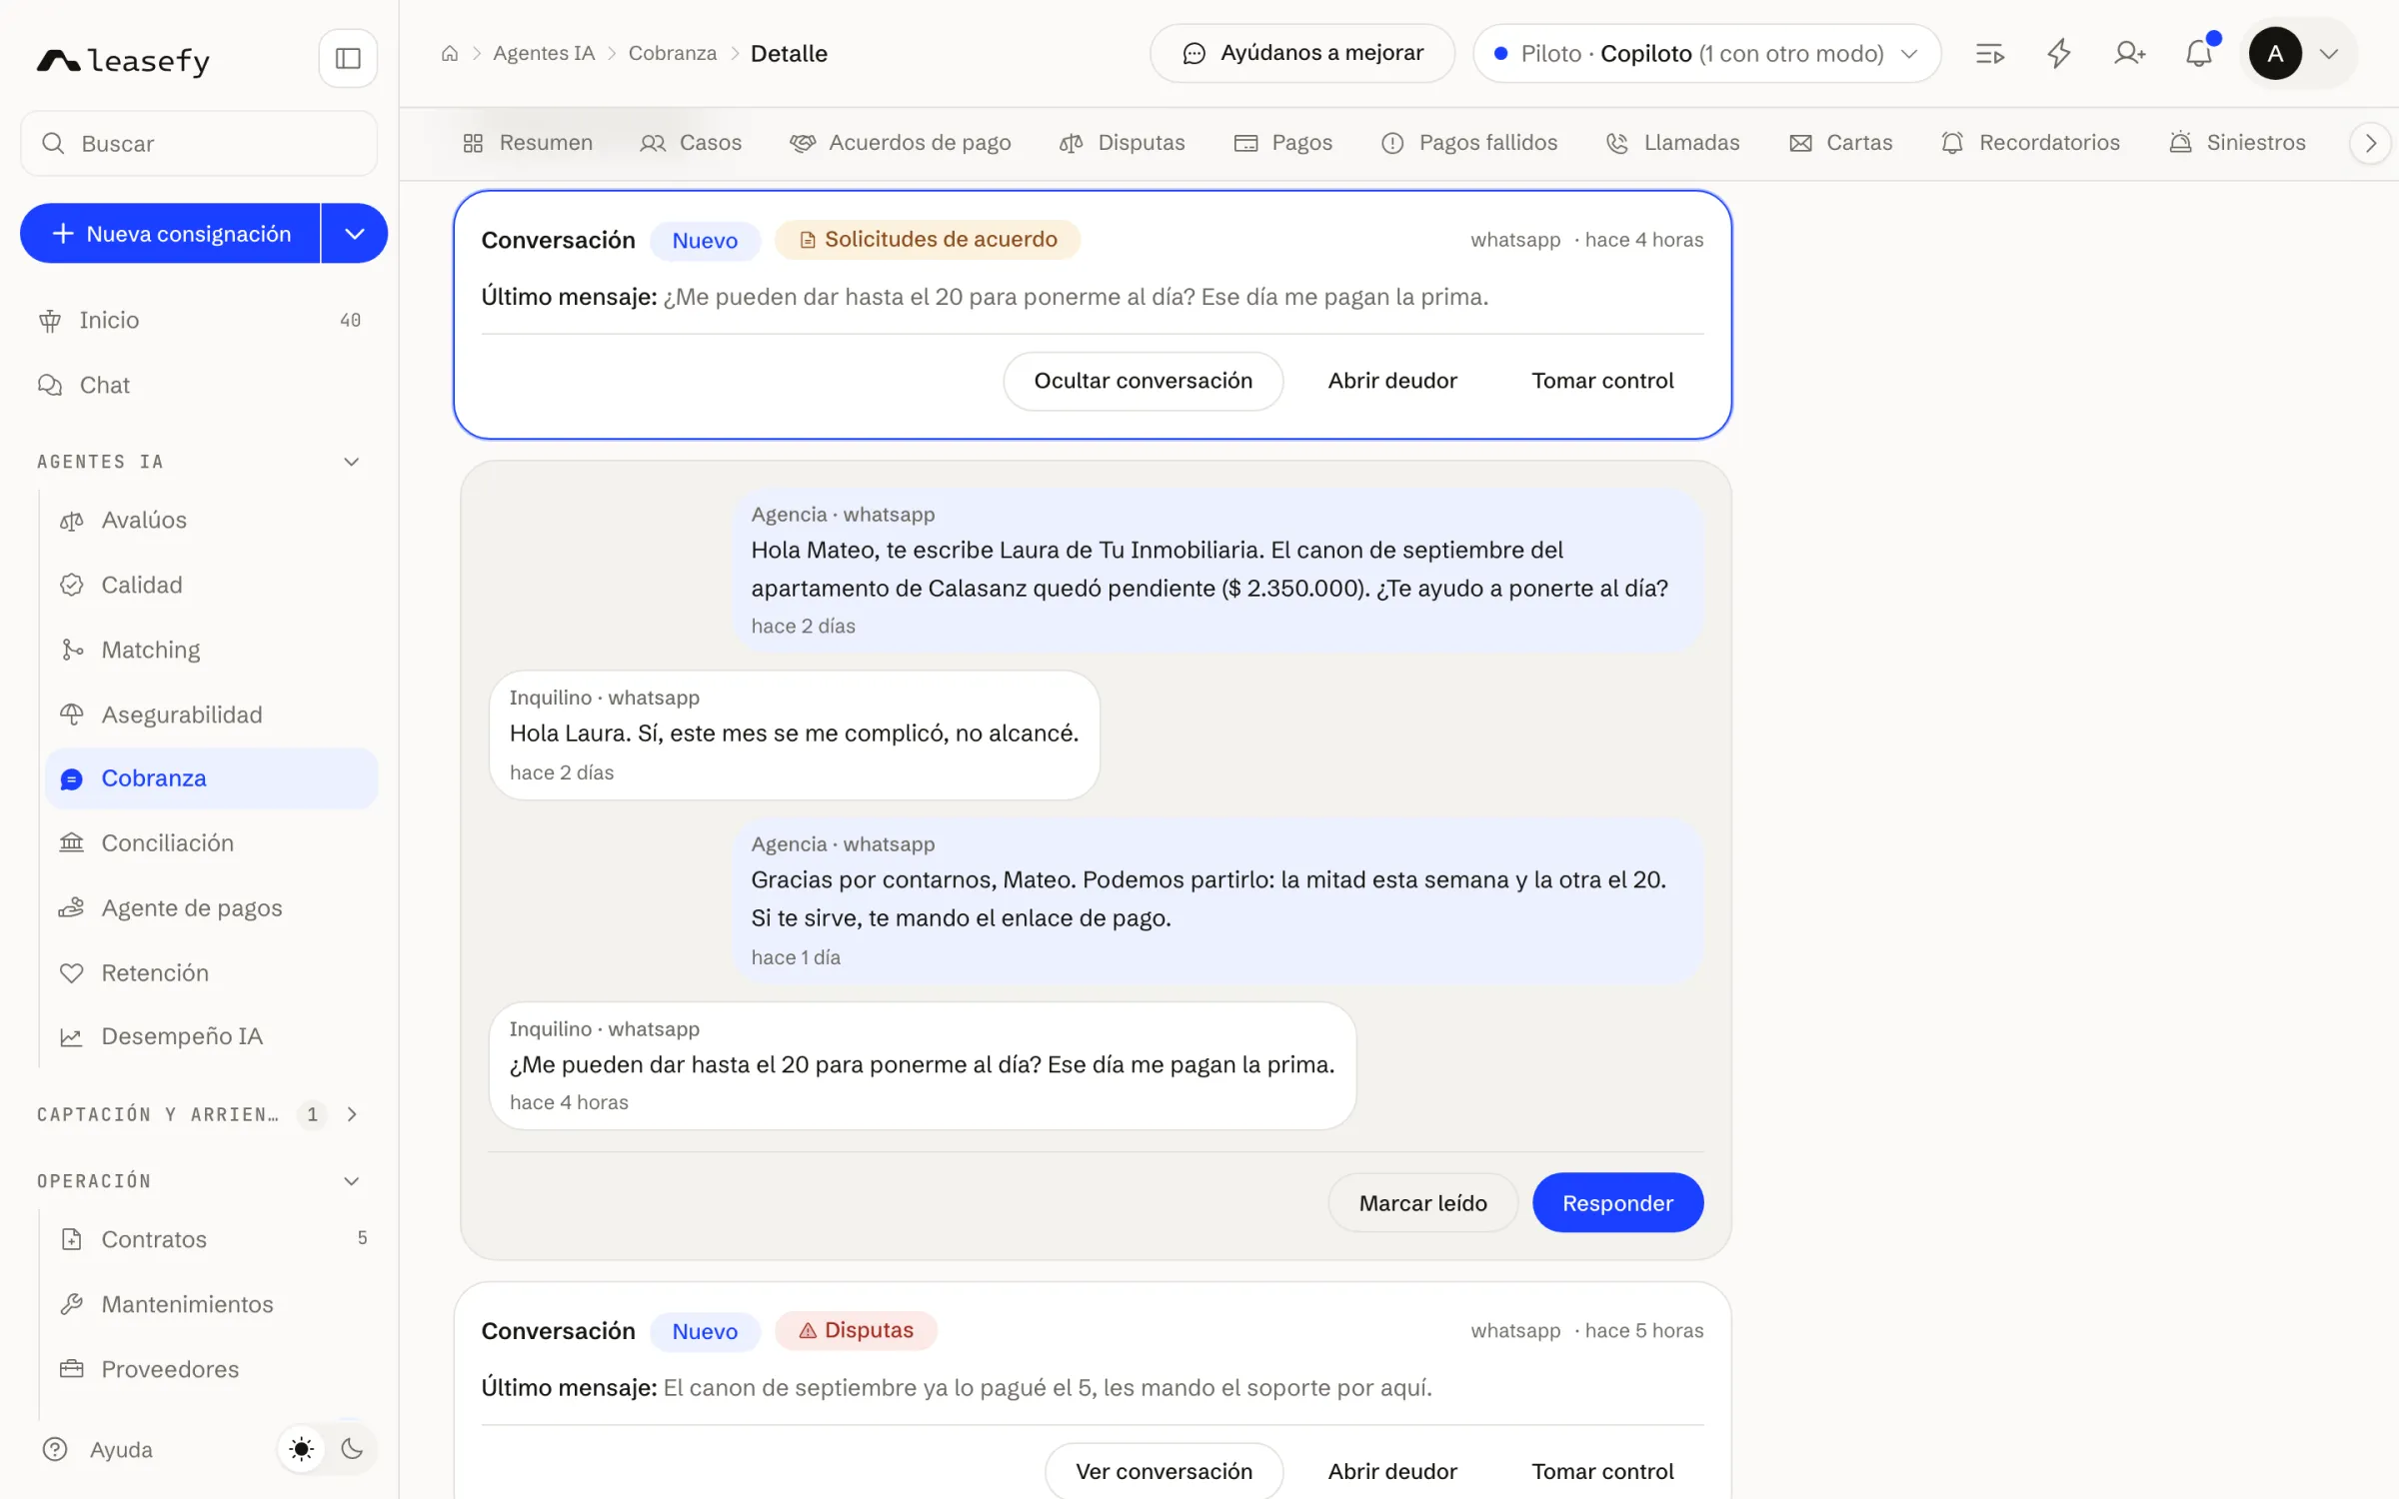Collapse sidebar with the panel toggle icon

tap(348, 58)
